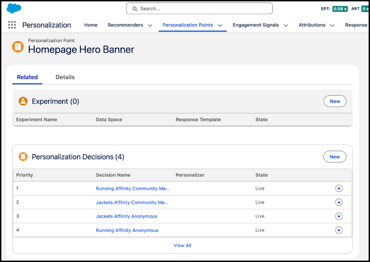Show actions for Running Affinity Anonymous row
This screenshot has width=370, height=262.
click(x=339, y=230)
